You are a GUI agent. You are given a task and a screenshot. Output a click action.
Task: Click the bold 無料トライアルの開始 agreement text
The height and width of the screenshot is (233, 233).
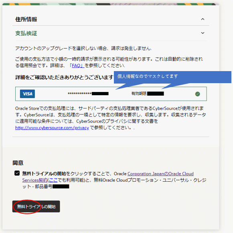pyautogui.click(x=44, y=174)
